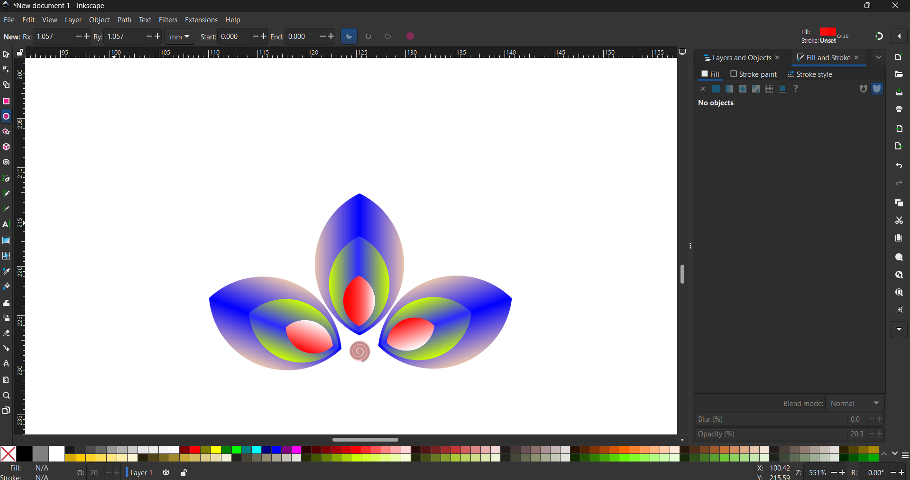910x480 pixels.
Task: Choose linear gradient paint type
Action: (729, 89)
